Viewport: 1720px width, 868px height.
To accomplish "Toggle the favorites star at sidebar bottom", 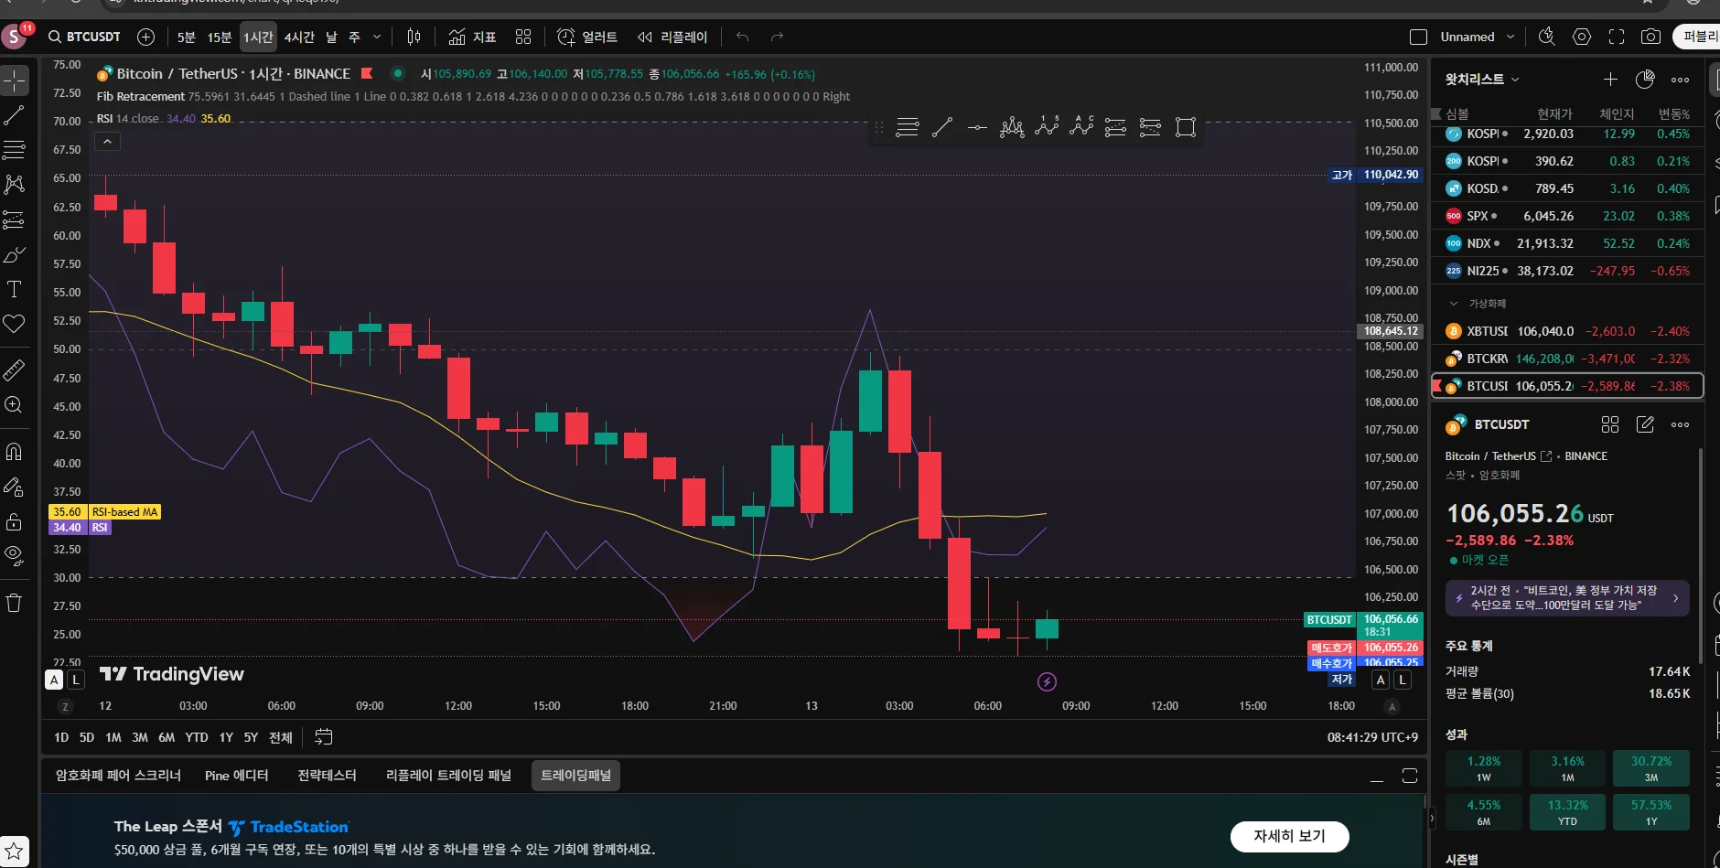I will coord(15,852).
